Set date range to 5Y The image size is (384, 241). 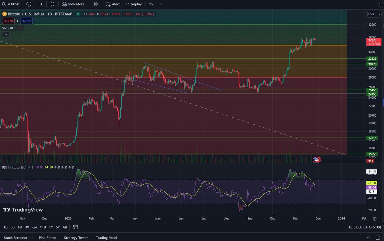click(58, 227)
